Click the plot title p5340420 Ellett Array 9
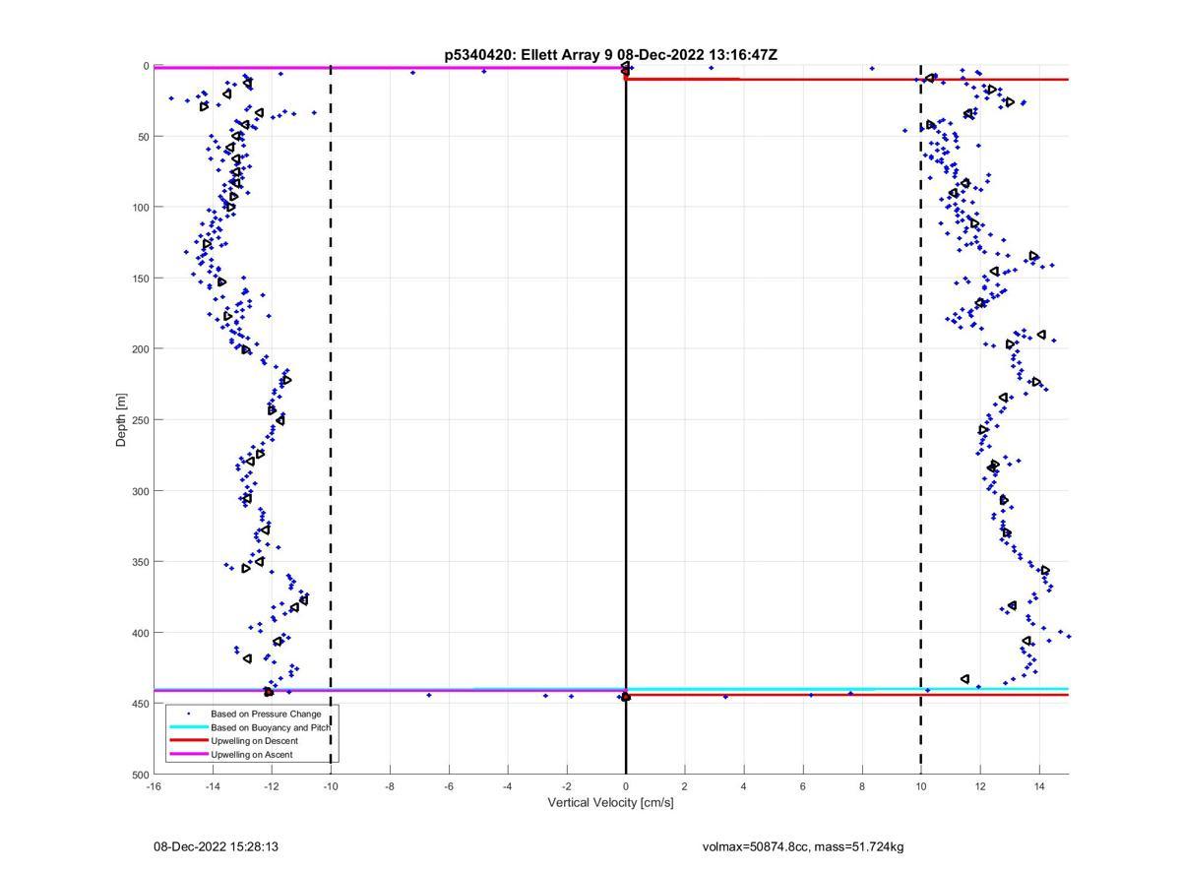 (x=610, y=55)
